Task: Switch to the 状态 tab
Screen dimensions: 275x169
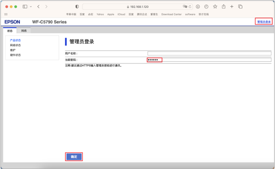Action: (x=10, y=31)
